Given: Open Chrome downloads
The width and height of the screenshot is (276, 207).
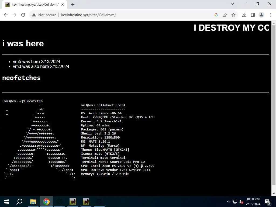Looking at the screenshot, I should 244,15.
